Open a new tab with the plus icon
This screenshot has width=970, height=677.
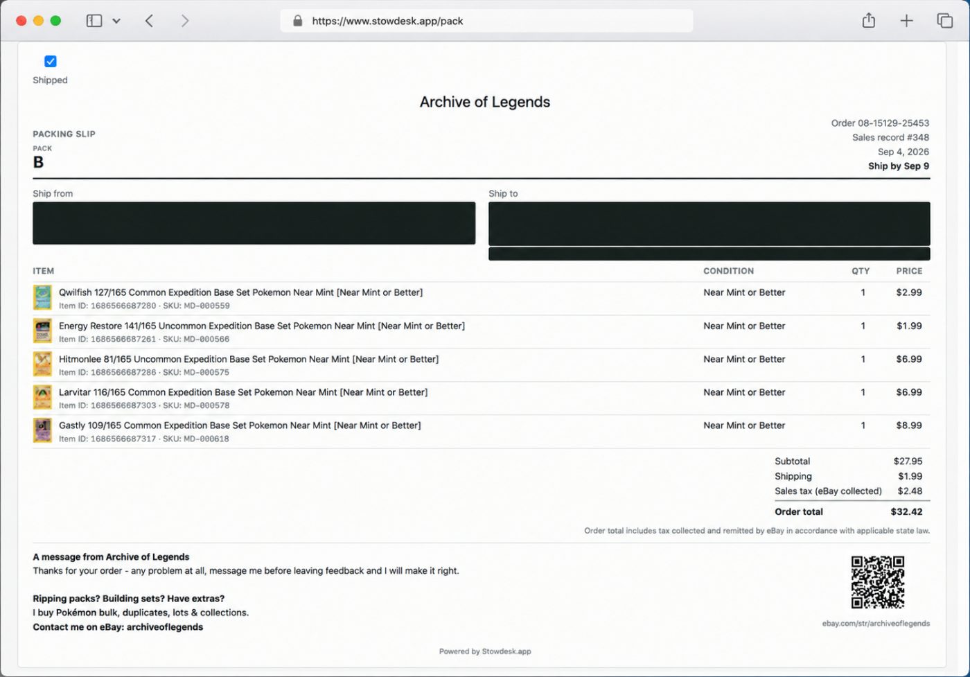tap(906, 21)
